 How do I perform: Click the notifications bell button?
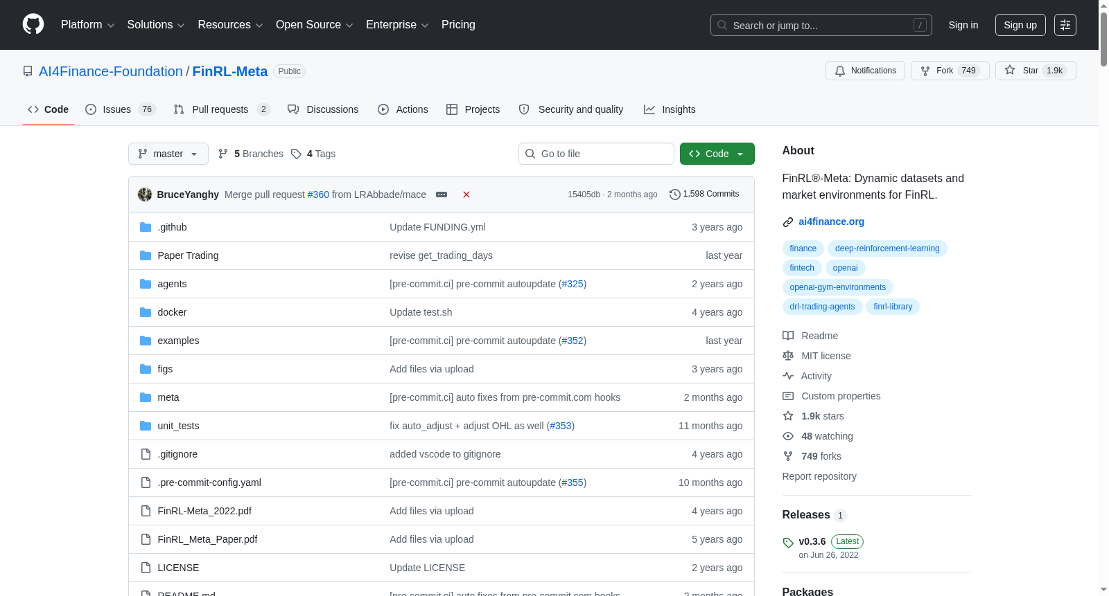tap(865, 71)
